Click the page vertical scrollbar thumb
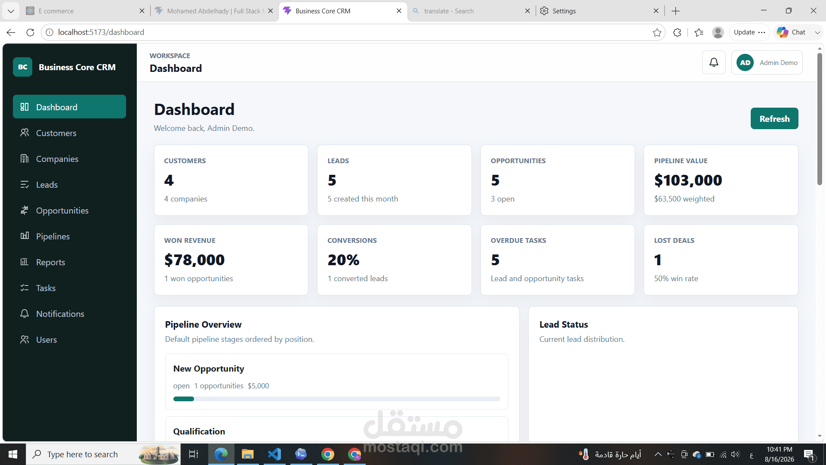 (x=820, y=119)
